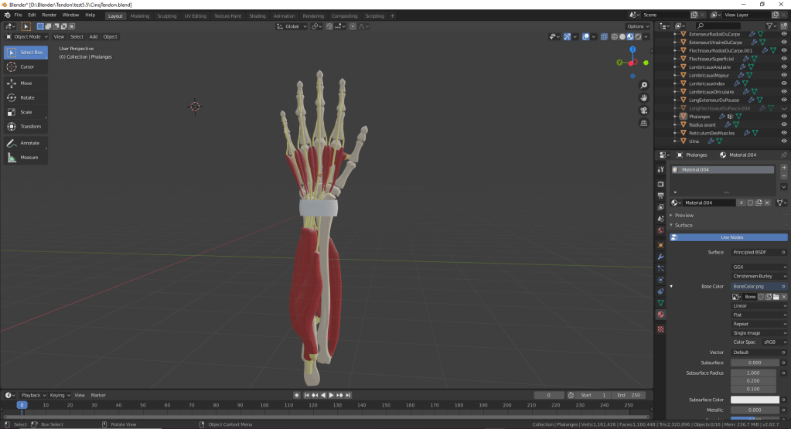The height and width of the screenshot is (429, 791).
Task: Toggle camera view icon in viewport
Action: click(x=643, y=110)
